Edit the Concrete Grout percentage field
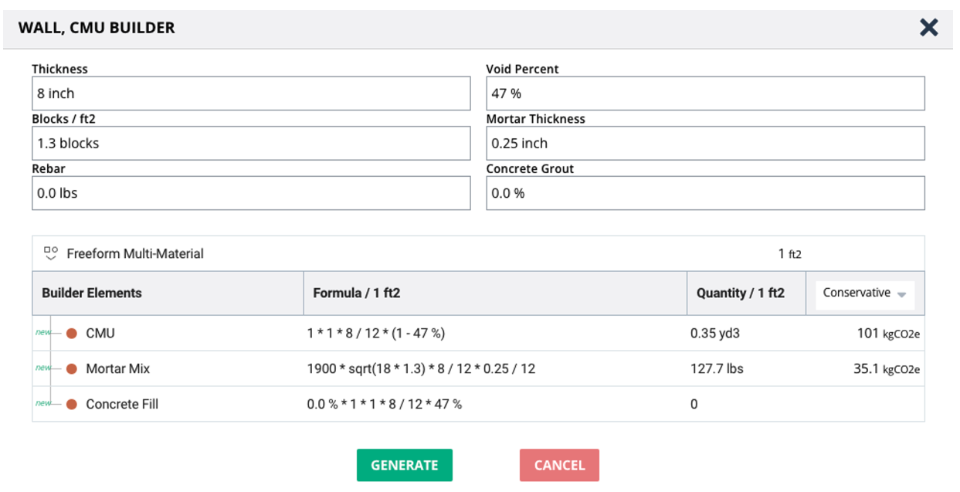 tap(704, 193)
